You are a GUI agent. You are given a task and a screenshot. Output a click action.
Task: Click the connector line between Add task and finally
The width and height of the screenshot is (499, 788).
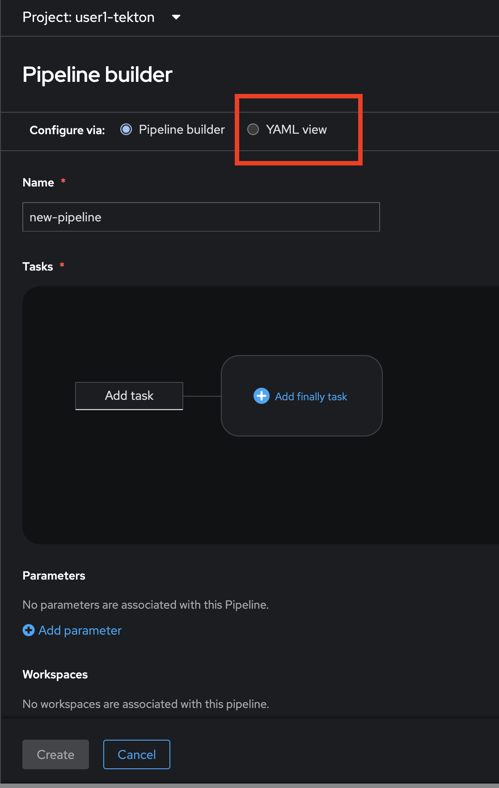coord(202,396)
